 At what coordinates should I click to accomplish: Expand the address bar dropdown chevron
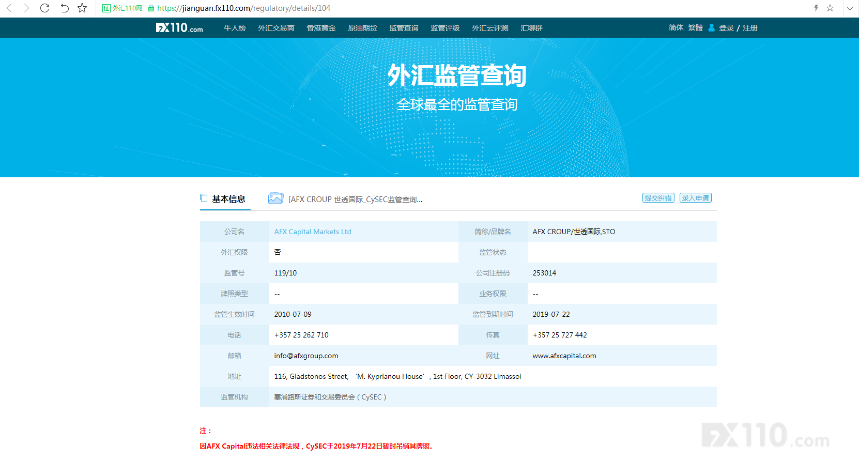850,8
